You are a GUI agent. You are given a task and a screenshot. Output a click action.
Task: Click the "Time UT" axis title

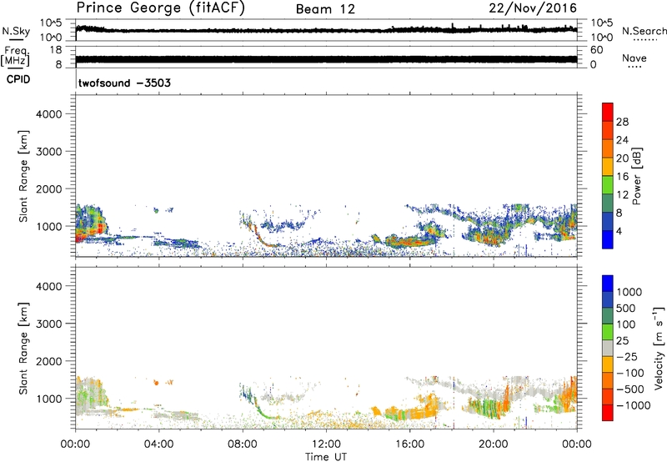[x=326, y=457]
